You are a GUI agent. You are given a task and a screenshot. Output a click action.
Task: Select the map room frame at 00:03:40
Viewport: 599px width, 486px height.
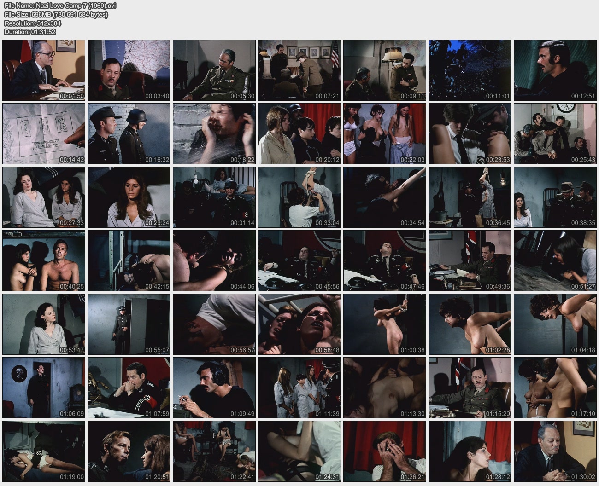coord(129,70)
